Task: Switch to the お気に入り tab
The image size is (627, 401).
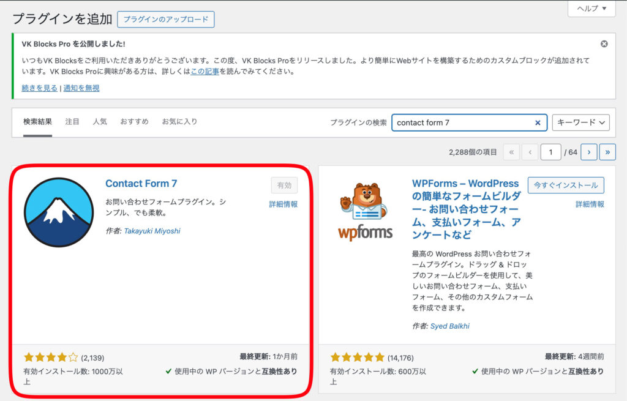Action: coord(179,122)
